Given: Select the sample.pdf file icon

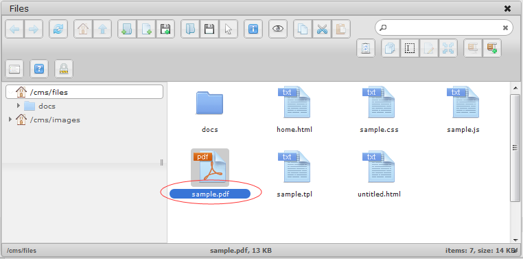Looking at the screenshot, I should pos(210,168).
